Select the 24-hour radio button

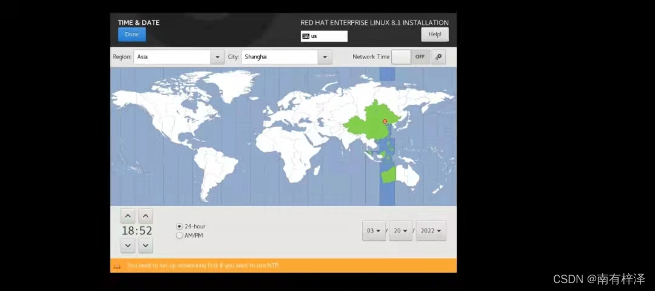180,226
